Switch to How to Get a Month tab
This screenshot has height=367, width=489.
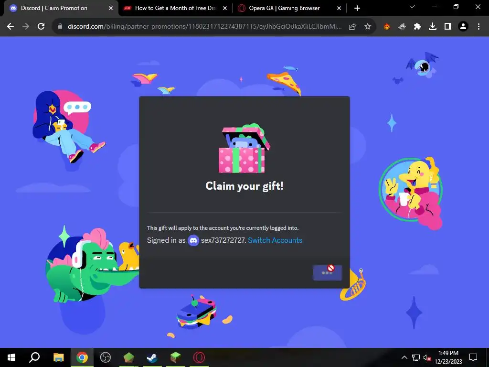coord(175,8)
